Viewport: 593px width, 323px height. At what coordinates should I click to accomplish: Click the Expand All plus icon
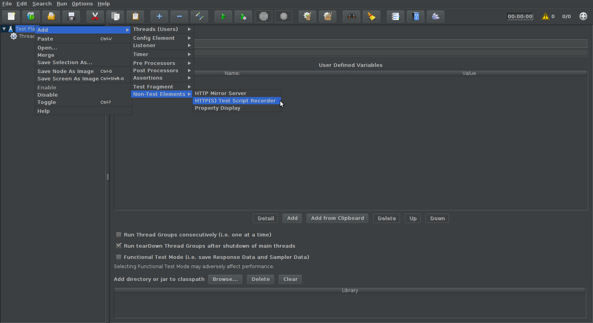[159, 16]
